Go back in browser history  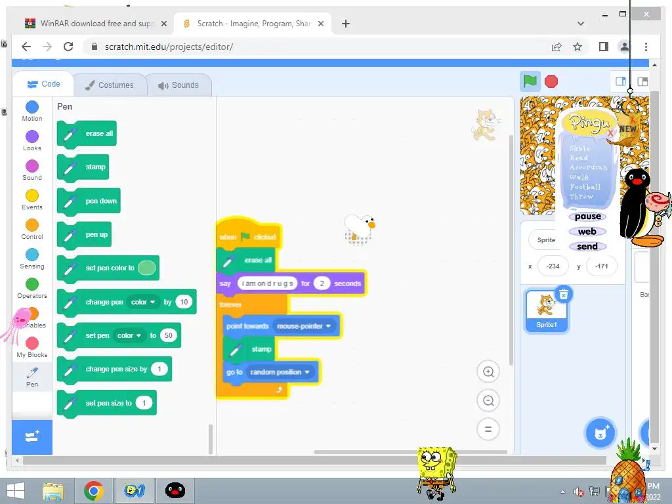26,47
